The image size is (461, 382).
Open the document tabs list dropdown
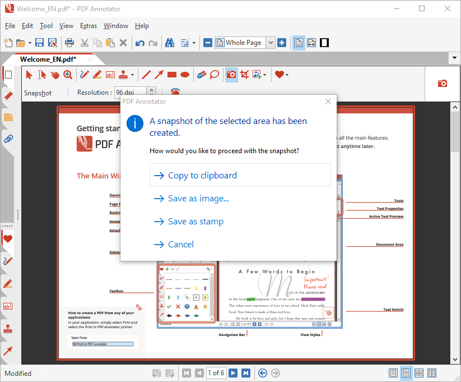click(x=454, y=58)
